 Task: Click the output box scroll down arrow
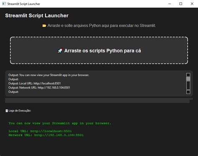click(188, 92)
